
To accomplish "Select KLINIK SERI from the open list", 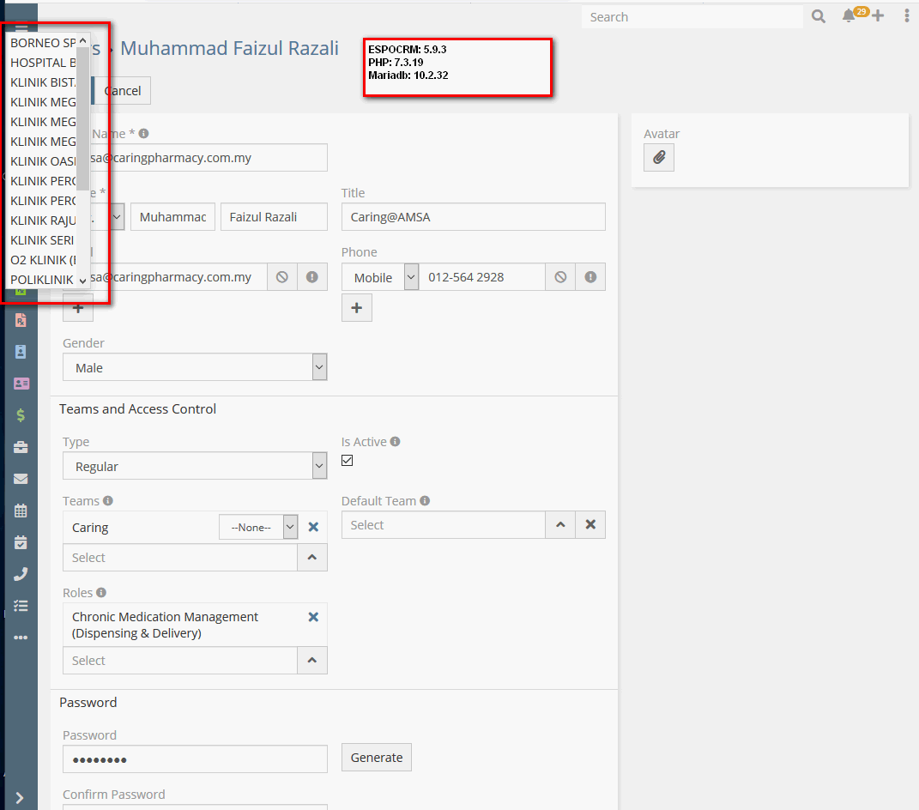I will click(x=42, y=240).
